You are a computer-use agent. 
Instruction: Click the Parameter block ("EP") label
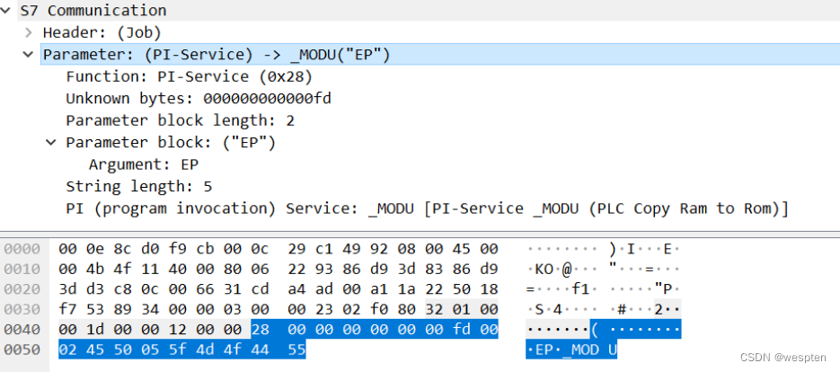click(170, 143)
